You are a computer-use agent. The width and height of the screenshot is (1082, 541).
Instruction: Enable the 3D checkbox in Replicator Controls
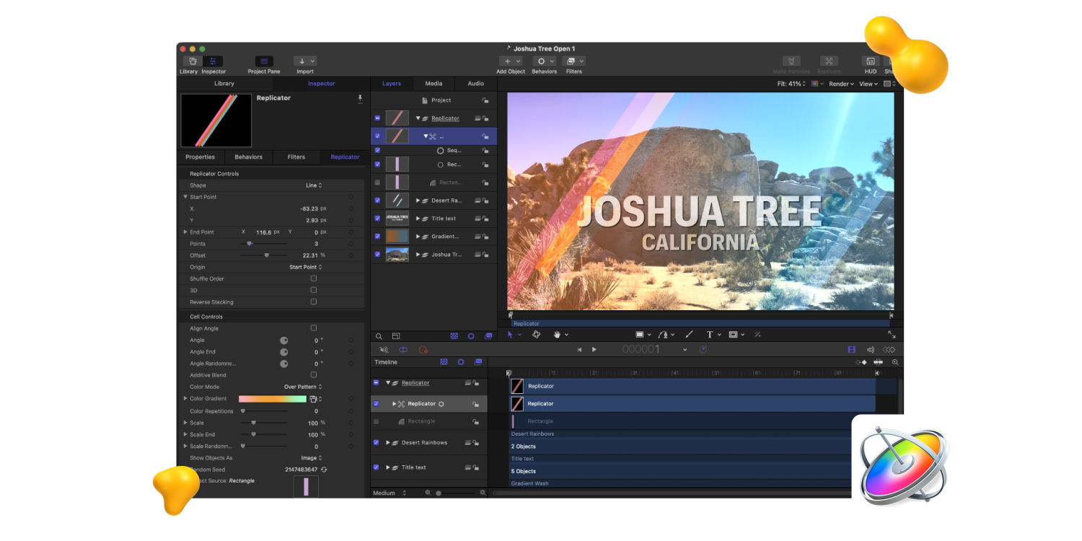coord(313,290)
